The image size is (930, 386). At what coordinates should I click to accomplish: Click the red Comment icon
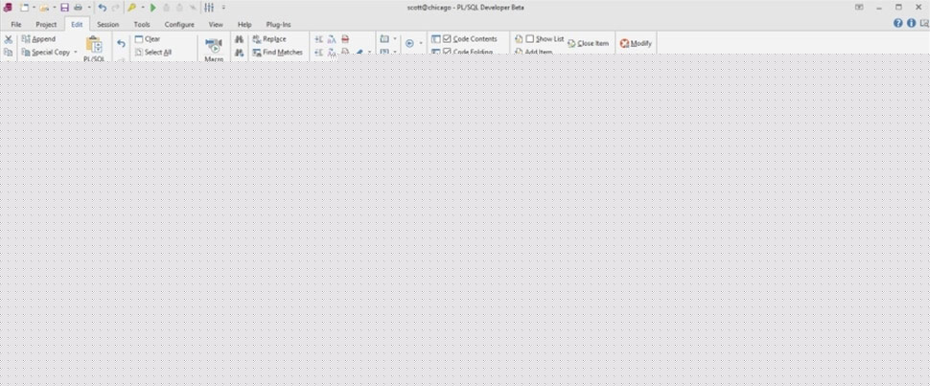pos(345,39)
